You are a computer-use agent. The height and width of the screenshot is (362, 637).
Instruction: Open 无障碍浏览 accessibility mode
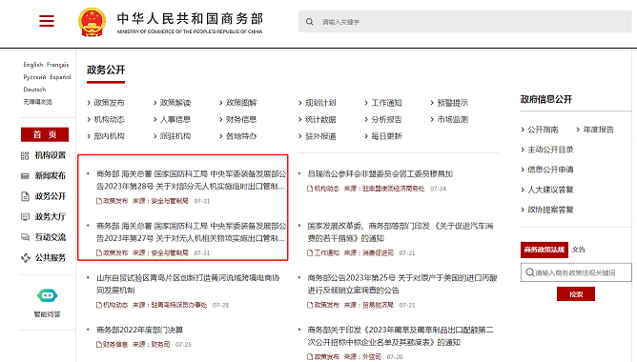[37, 102]
